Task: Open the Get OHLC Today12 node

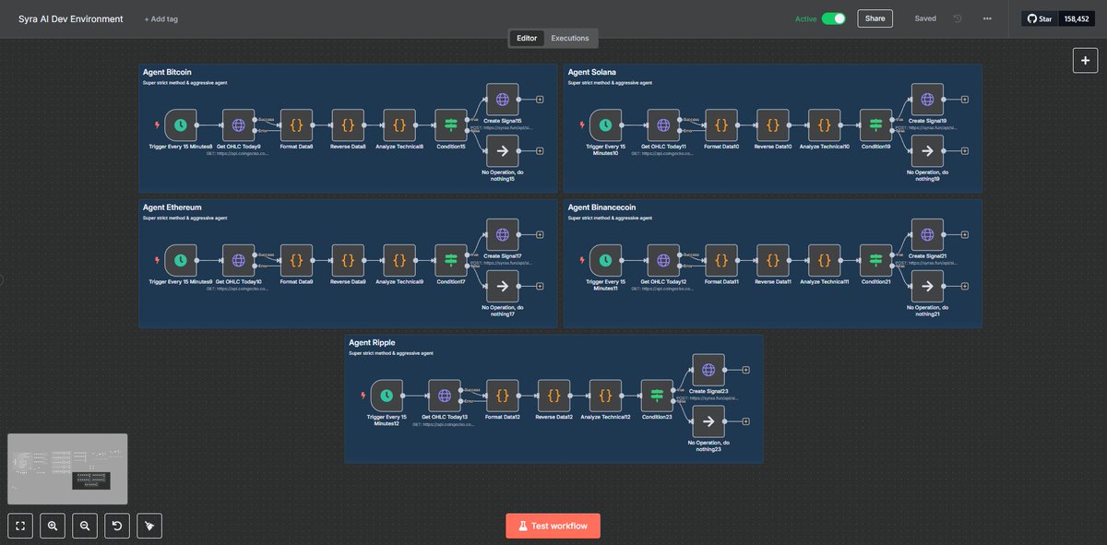Action: tap(663, 260)
